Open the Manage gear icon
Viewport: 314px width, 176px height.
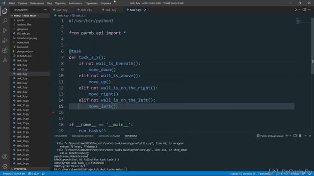(x=5, y=166)
